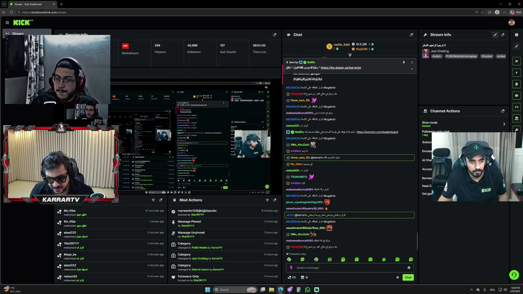This screenshot has width=523, height=294.
Task: Click the first emote in quick emote row
Action: [289, 259]
